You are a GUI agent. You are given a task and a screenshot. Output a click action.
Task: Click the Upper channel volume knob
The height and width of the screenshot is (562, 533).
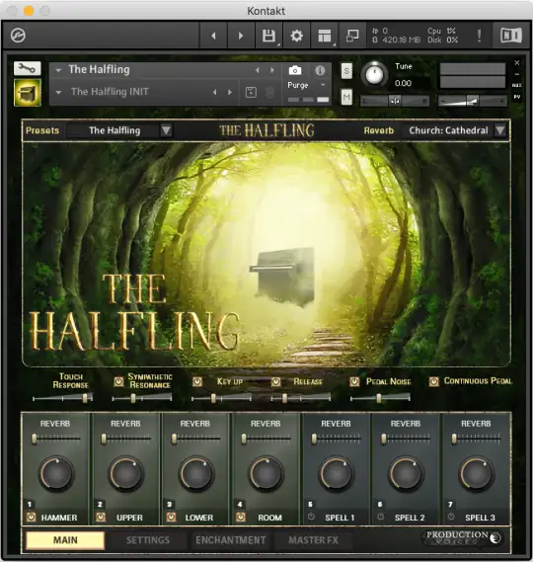point(125,473)
